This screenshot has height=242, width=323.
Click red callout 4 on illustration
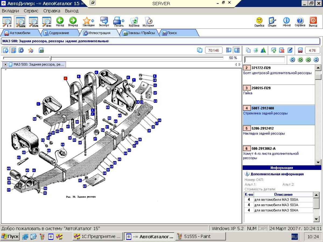coord(65,78)
